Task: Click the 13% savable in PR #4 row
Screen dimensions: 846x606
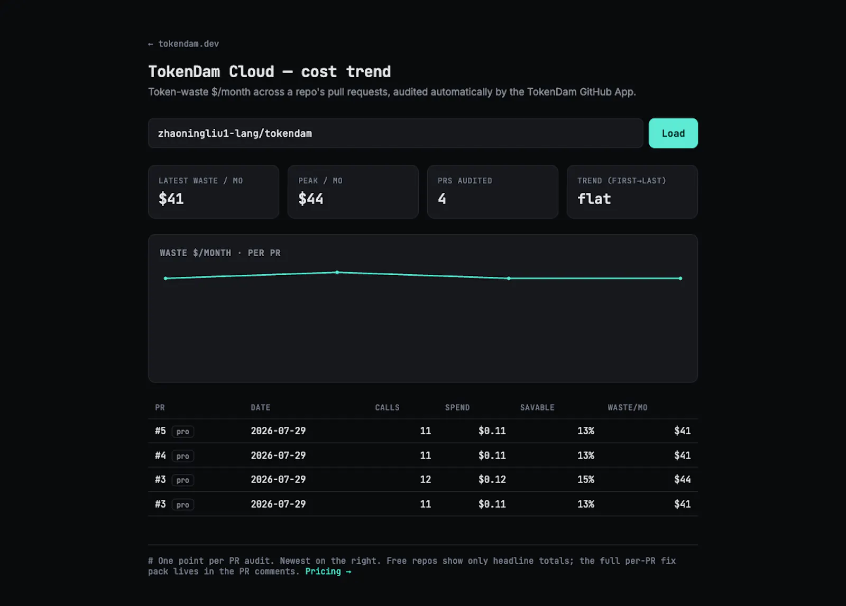Action: tap(586, 455)
